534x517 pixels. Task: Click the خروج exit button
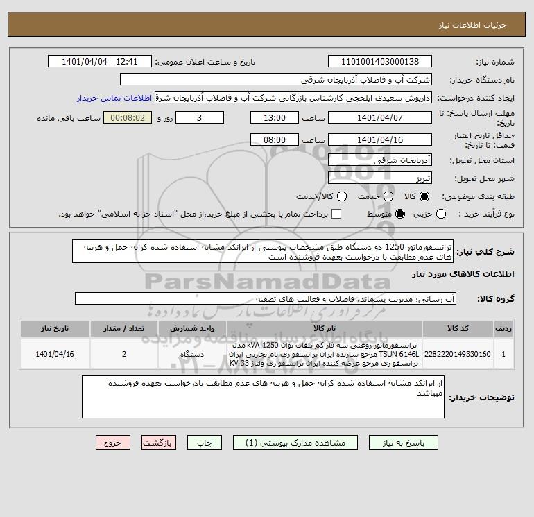click(x=113, y=443)
